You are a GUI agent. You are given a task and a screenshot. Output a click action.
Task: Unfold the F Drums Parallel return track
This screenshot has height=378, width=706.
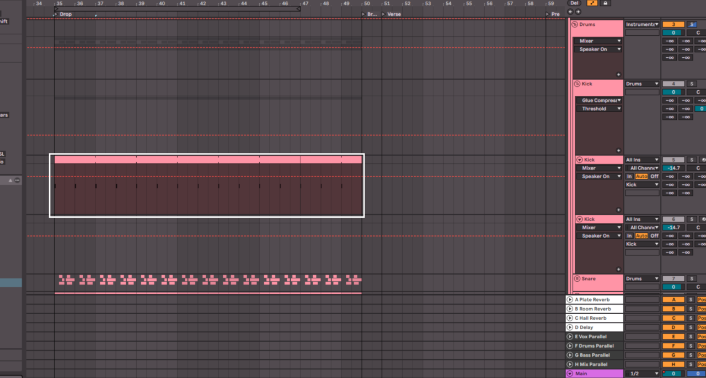coord(570,346)
